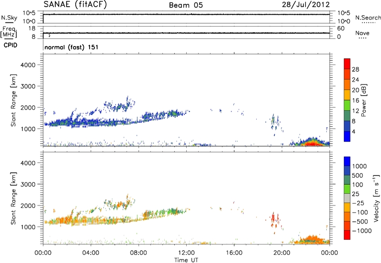
Task: Select the normal (fast) 151 text
Action: pyautogui.click(x=71, y=47)
